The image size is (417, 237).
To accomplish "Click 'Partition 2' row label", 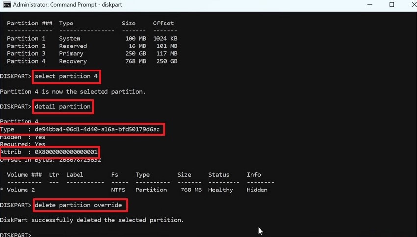I will pos(26,46).
